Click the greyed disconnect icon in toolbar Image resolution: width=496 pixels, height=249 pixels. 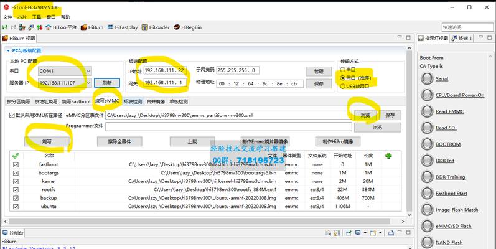point(13,27)
